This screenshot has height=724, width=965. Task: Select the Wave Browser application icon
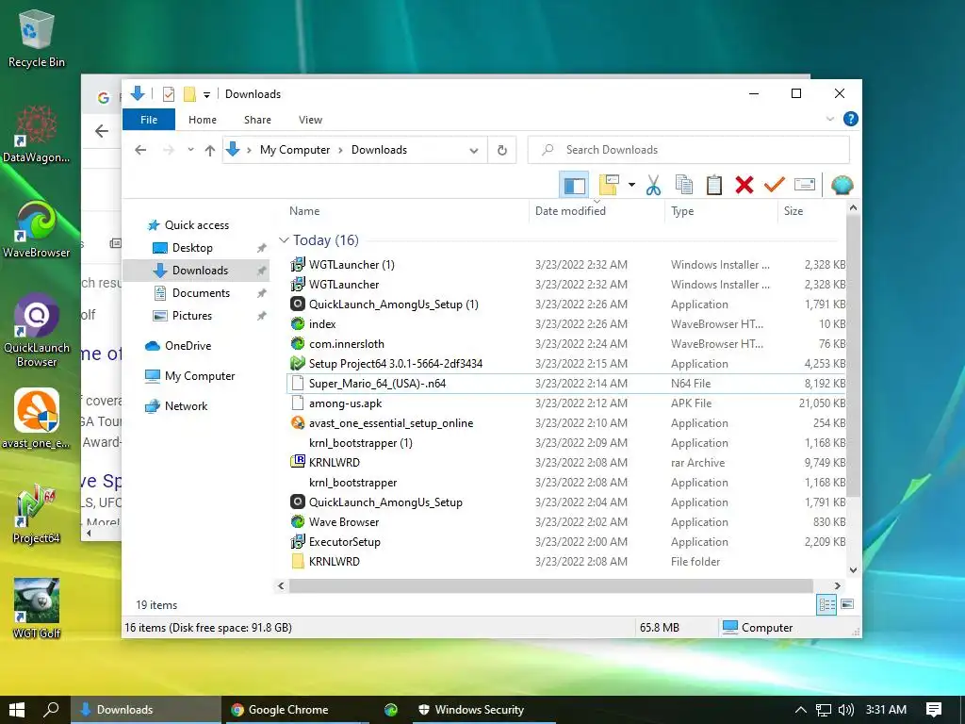click(298, 521)
